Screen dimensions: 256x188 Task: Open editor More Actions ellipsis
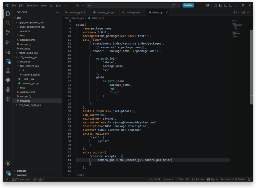point(248,12)
